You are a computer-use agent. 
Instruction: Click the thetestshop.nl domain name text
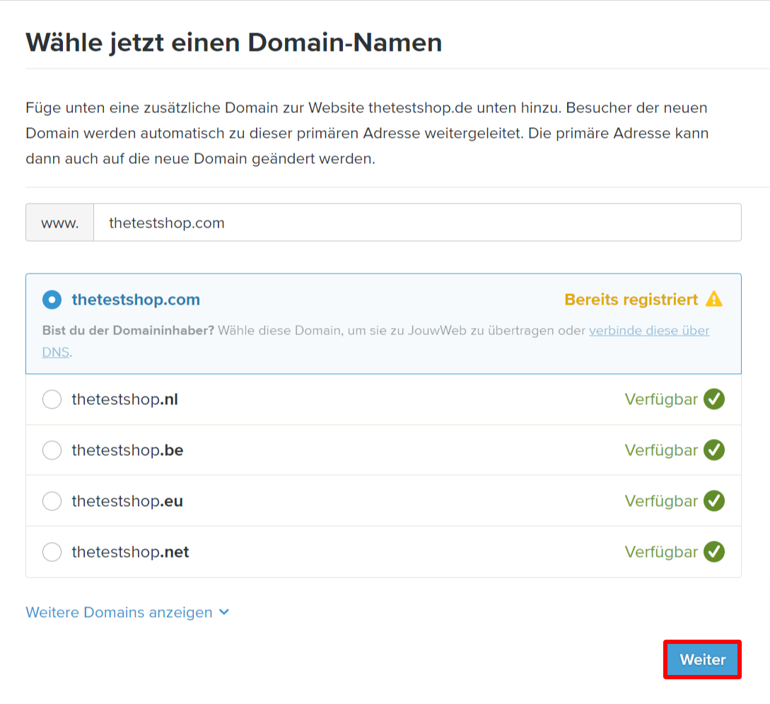click(x=124, y=400)
